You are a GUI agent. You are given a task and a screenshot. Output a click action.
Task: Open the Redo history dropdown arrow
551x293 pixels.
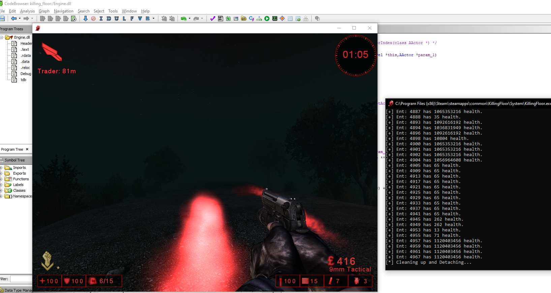[x=202, y=19]
